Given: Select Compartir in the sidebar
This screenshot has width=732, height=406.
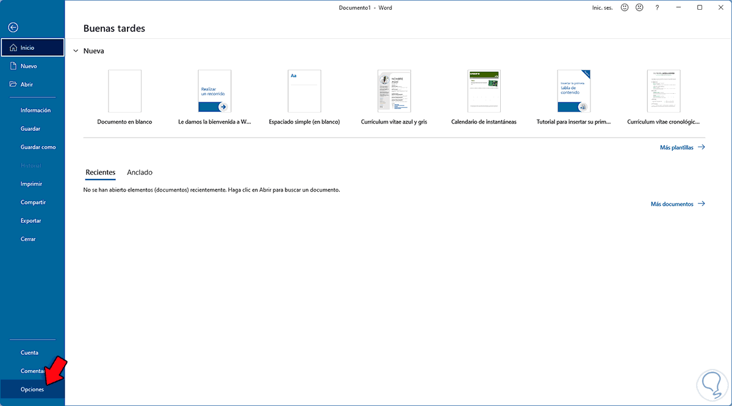Looking at the screenshot, I should (32, 202).
